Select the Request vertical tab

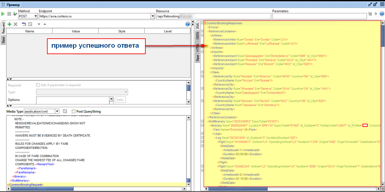click(3, 28)
